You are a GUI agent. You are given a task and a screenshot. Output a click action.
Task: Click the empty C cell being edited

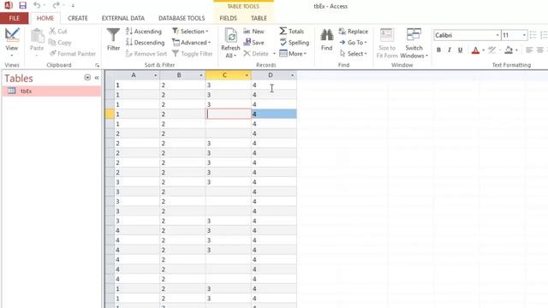pos(229,114)
